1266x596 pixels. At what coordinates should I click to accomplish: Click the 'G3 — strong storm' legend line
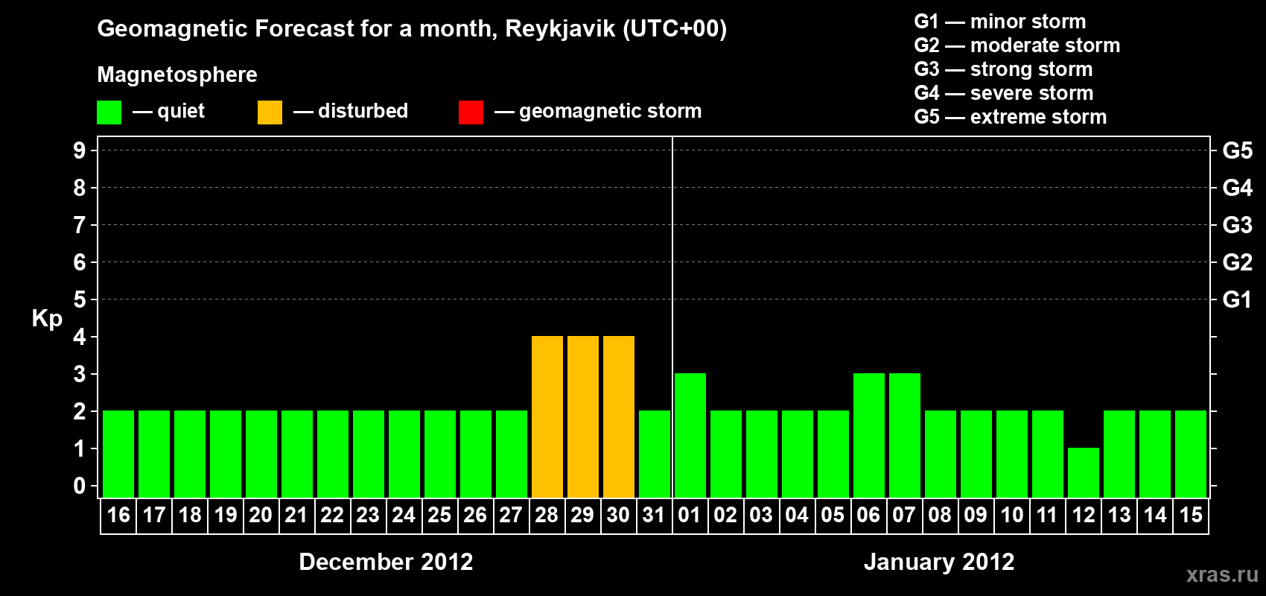(x=1003, y=69)
